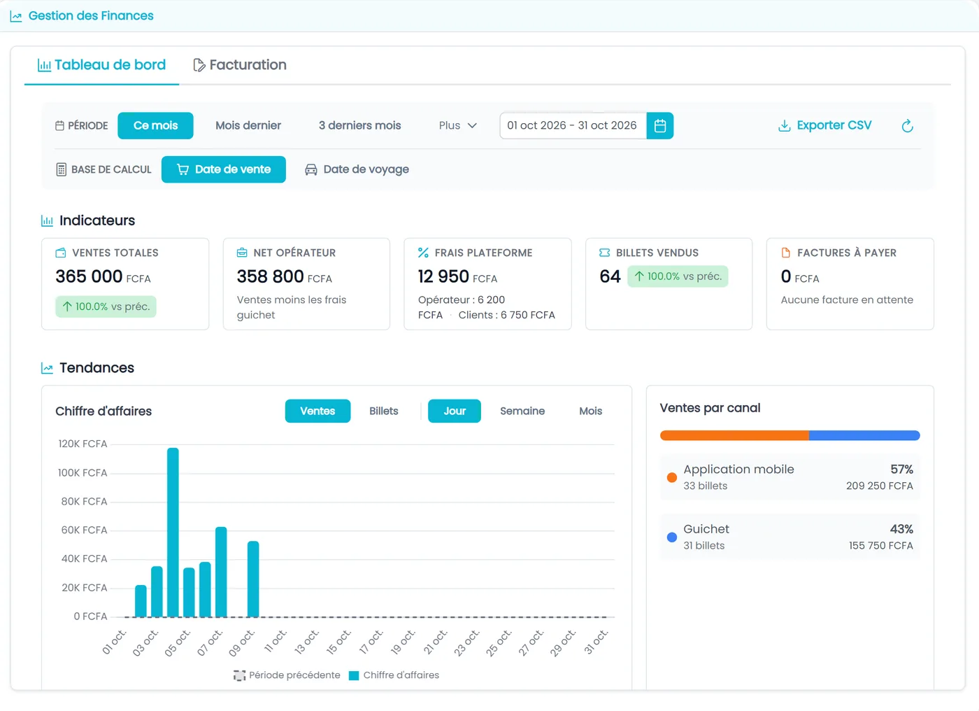Click the Frais Plateforme percent icon

click(x=423, y=253)
